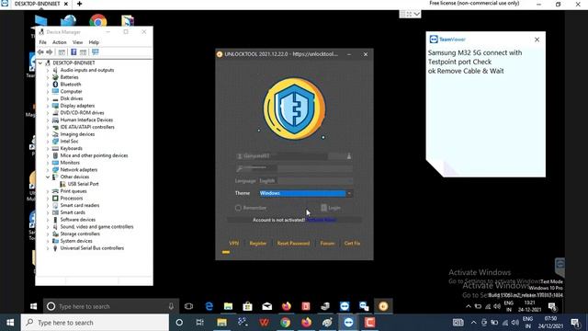The image size is (588, 331).
Task: Open Forum link in UnlockTool
Action: tap(327, 243)
